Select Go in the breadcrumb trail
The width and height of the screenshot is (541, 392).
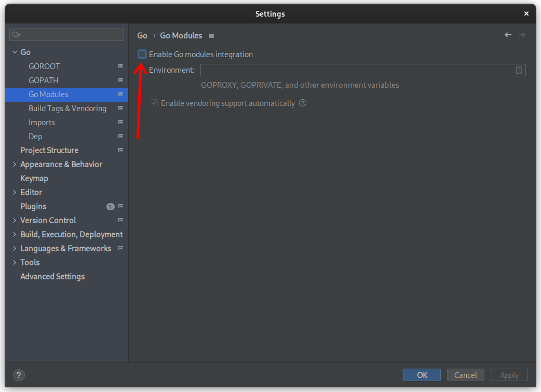coord(142,35)
